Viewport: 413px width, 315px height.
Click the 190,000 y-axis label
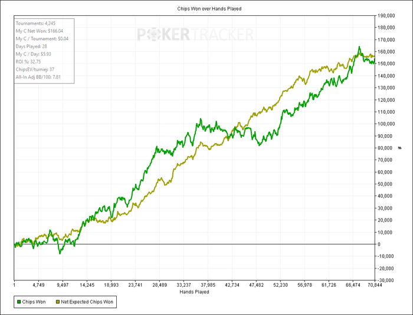point(386,16)
